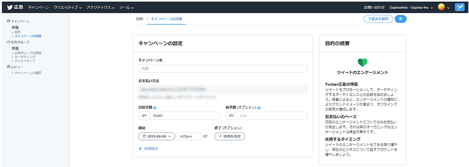Click the calendar icon in start date
The height and width of the screenshot is (167, 469).
144,136
